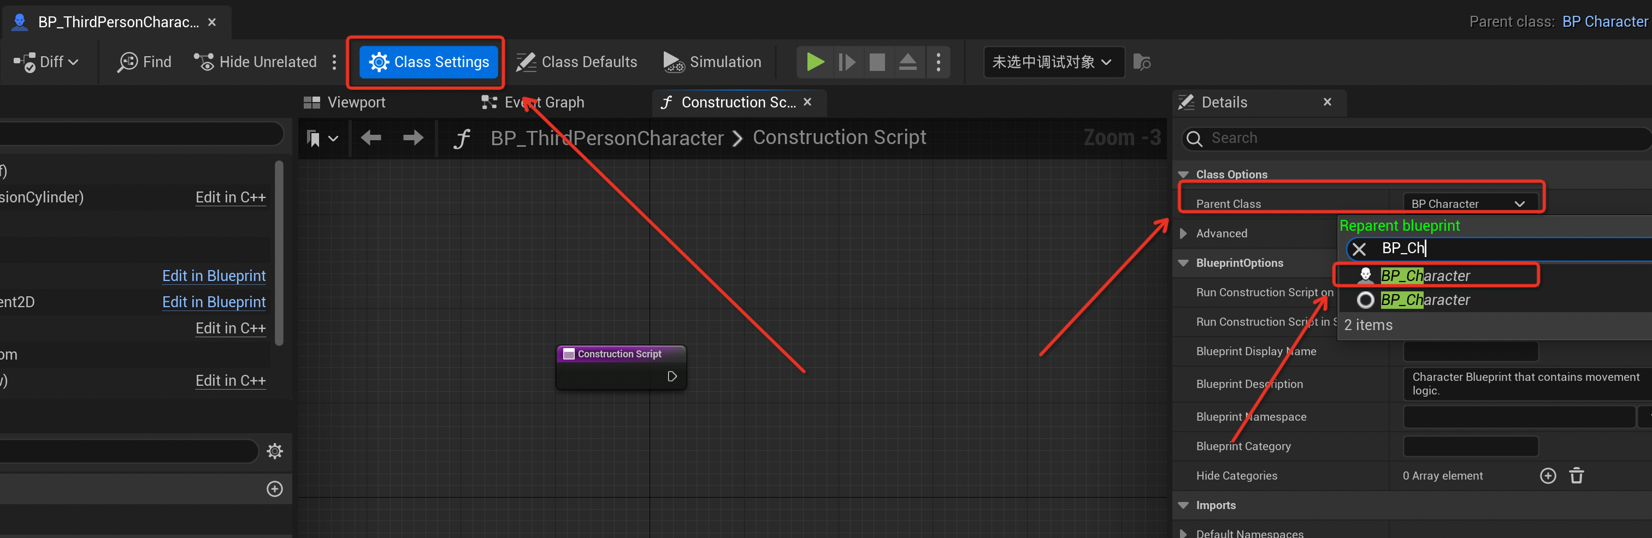
Task: Click the green Play button in toolbar
Action: point(815,62)
